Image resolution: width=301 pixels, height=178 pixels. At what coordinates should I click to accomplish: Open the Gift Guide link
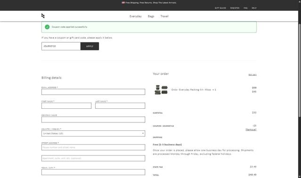[x=220, y=8]
